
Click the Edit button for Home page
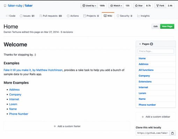pyautogui.click(x=156, y=26)
